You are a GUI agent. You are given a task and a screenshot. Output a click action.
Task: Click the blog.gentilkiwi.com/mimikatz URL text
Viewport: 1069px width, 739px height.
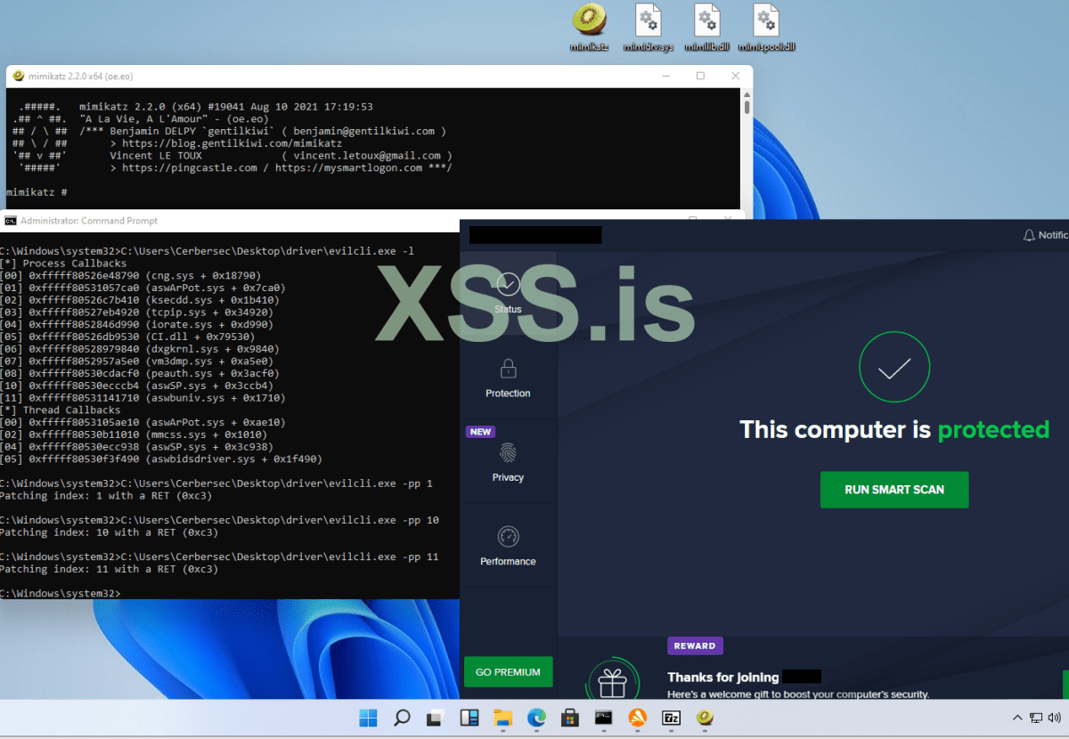click(x=232, y=143)
